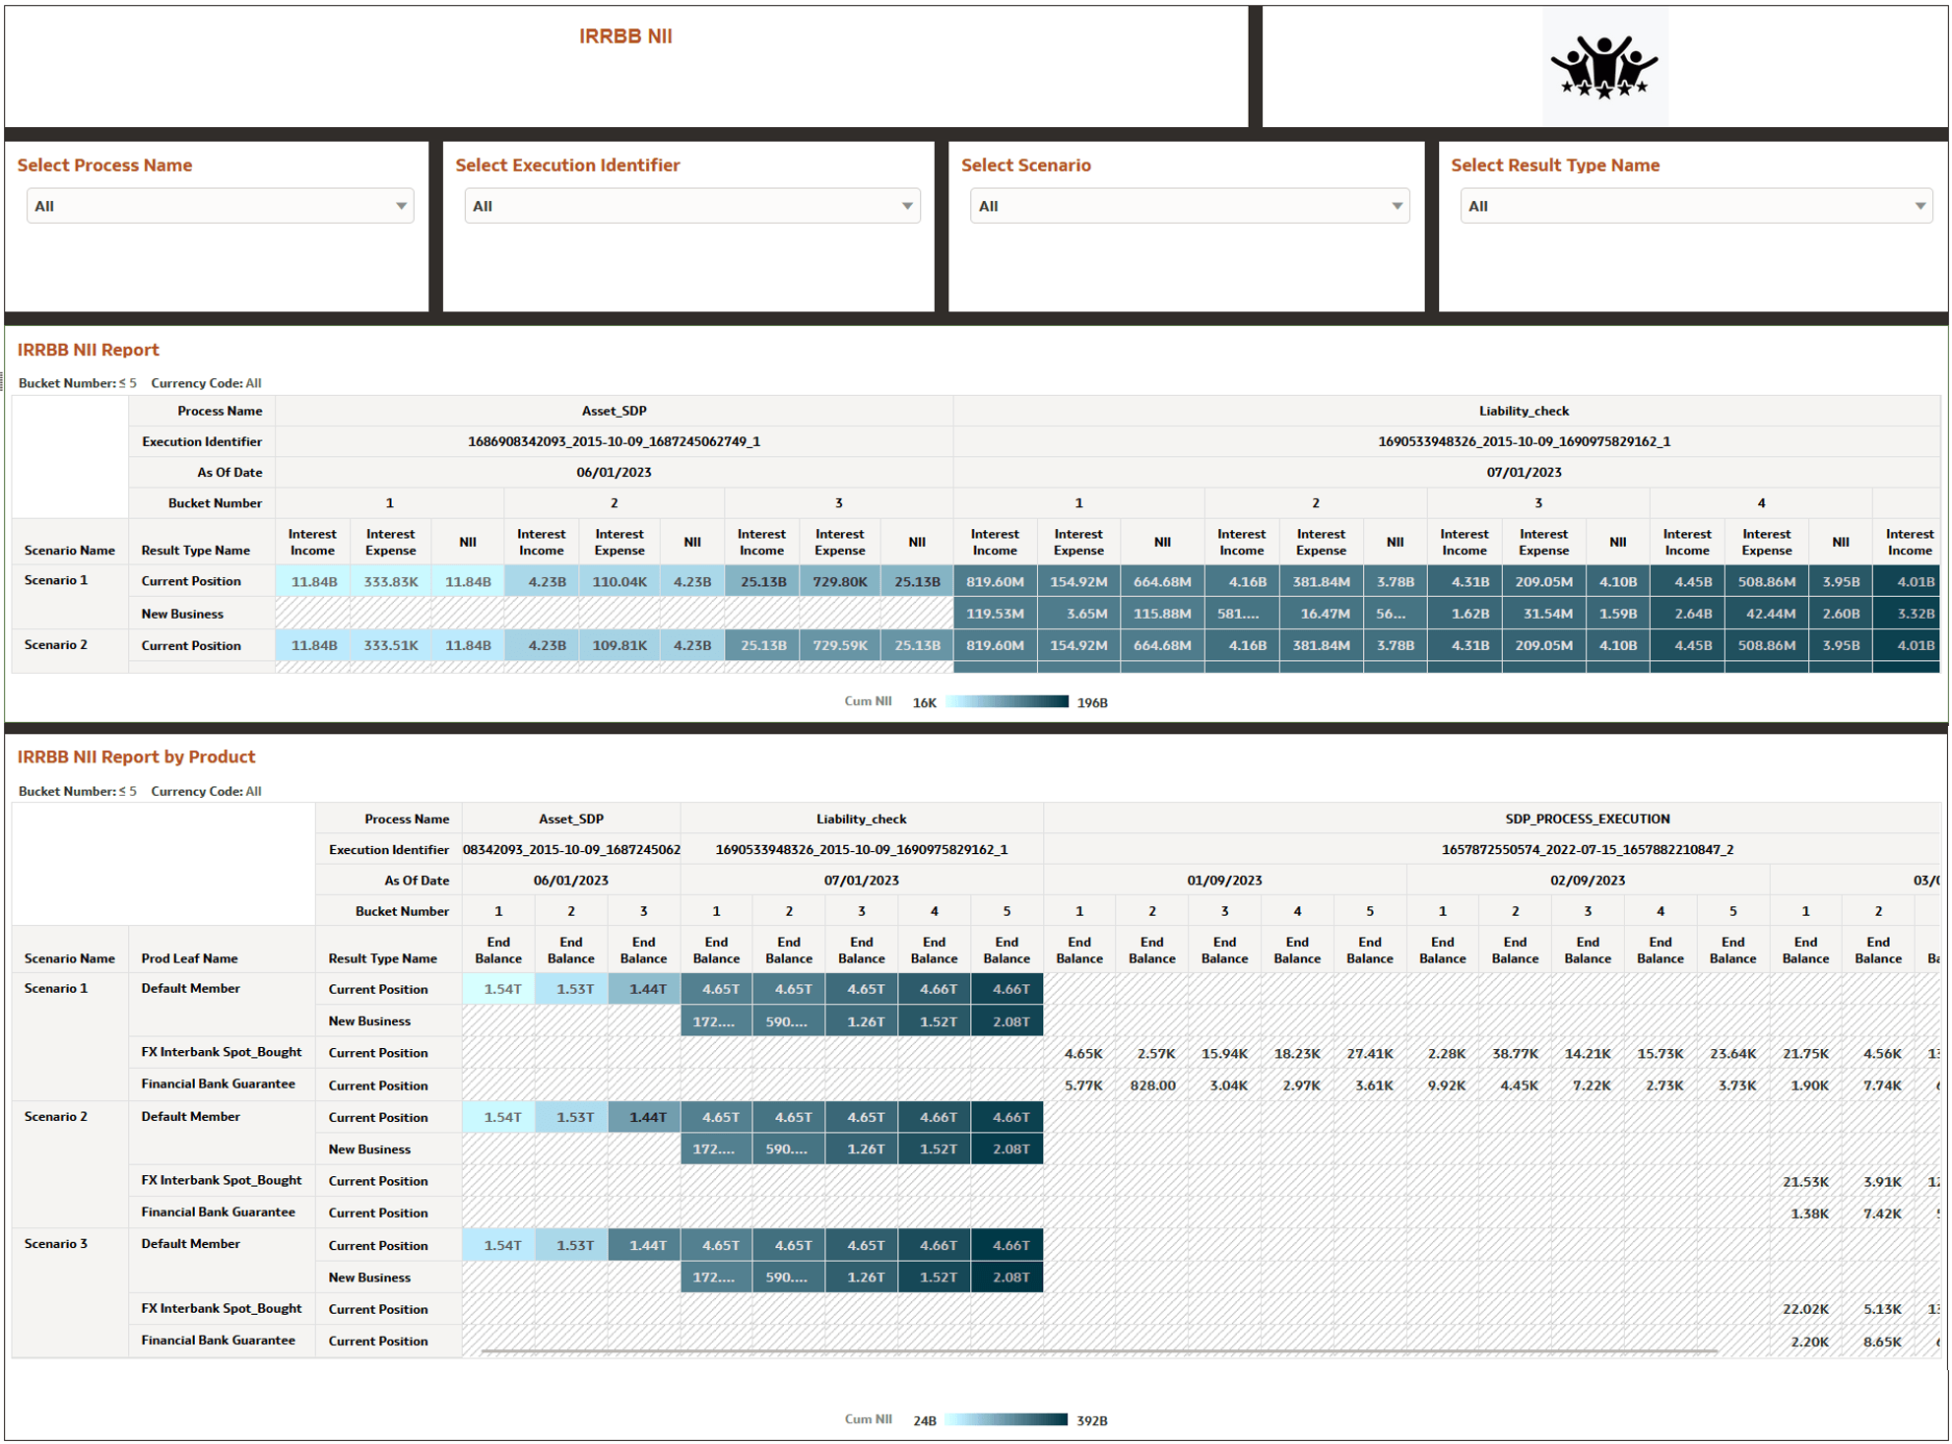Click the upper Cum NII 16K-196B gradient legend
The height and width of the screenshot is (1444, 1952).
(x=1007, y=701)
